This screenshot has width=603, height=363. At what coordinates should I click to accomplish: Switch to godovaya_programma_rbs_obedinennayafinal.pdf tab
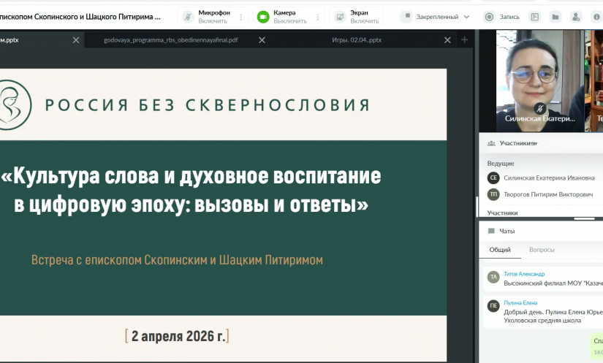[171, 40]
